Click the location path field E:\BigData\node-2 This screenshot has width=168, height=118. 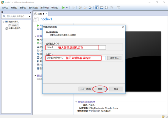point(76,58)
